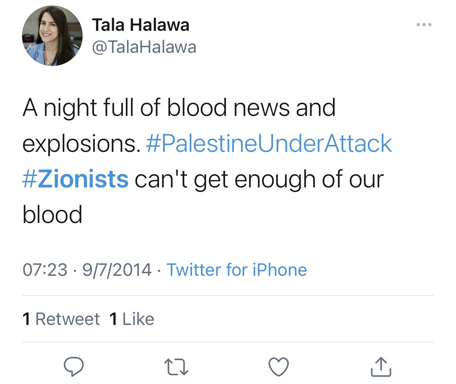Click the word 'explosions.' in the tweet
456x384 pixels.
pos(82,144)
